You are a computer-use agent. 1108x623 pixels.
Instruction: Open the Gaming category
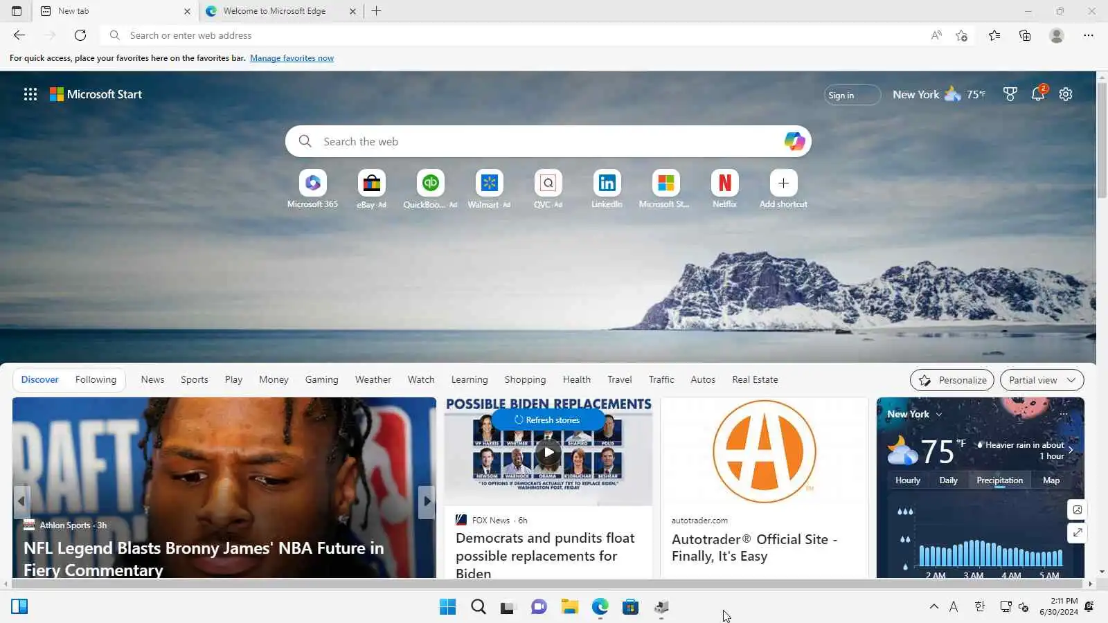click(321, 379)
